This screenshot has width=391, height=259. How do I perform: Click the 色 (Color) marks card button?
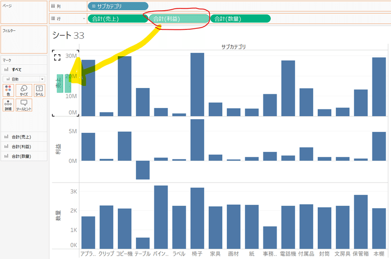(x=8, y=90)
